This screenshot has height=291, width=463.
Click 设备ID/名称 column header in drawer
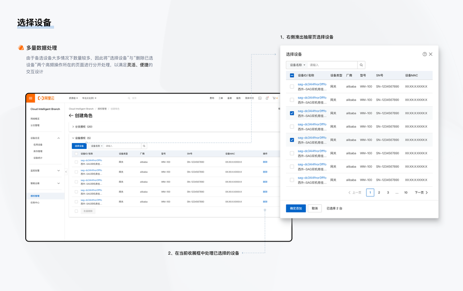coord(306,76)
